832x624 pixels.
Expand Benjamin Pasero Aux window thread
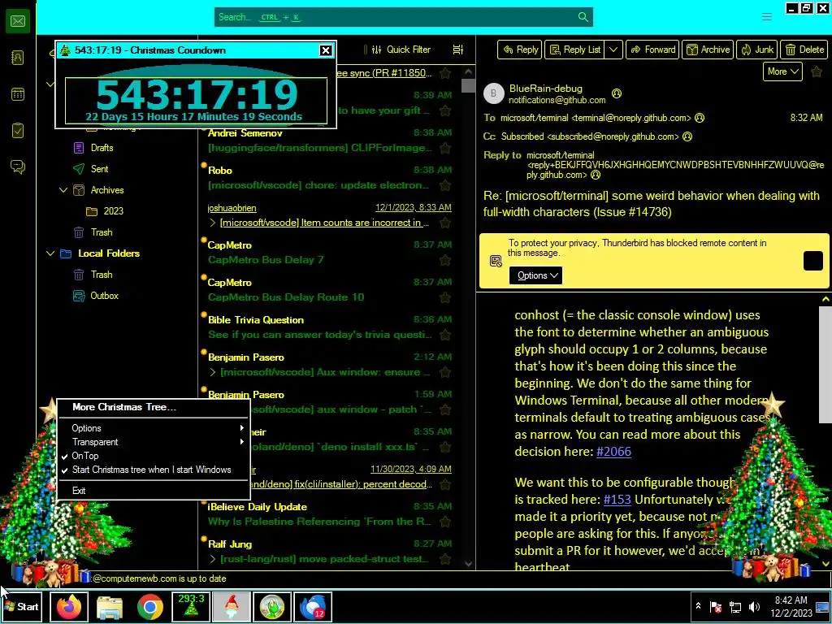(x=212, y=372)
